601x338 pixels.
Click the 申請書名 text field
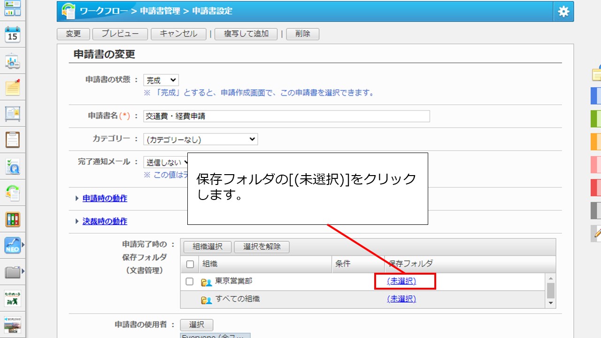[x=286, y=116]
